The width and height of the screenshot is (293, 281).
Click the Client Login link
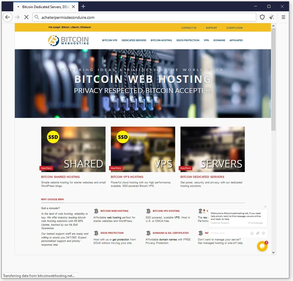tap(234, 28)
